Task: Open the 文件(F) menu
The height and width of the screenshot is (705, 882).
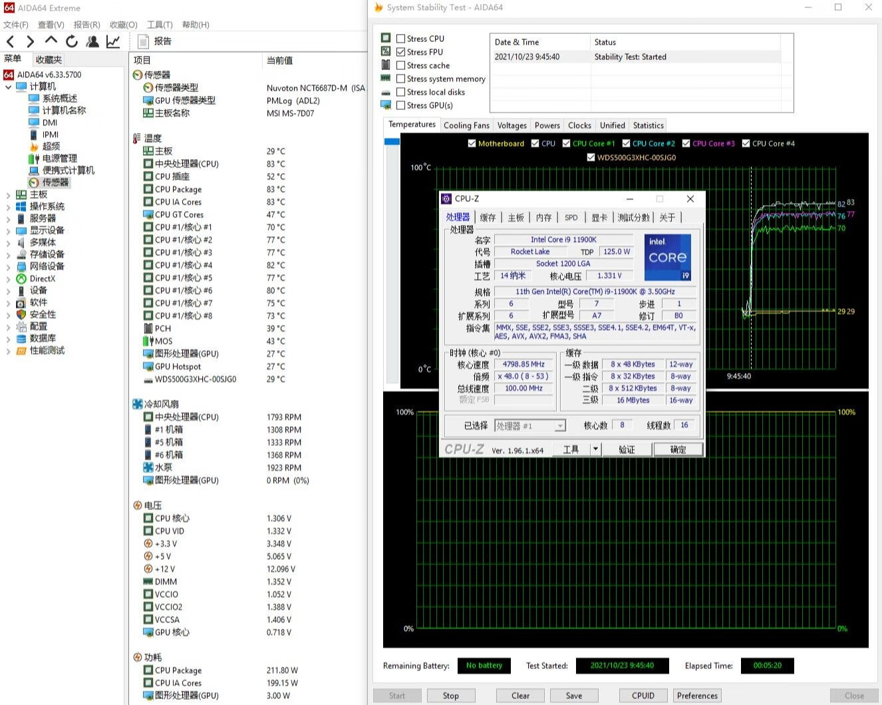Action: point(16,25)
